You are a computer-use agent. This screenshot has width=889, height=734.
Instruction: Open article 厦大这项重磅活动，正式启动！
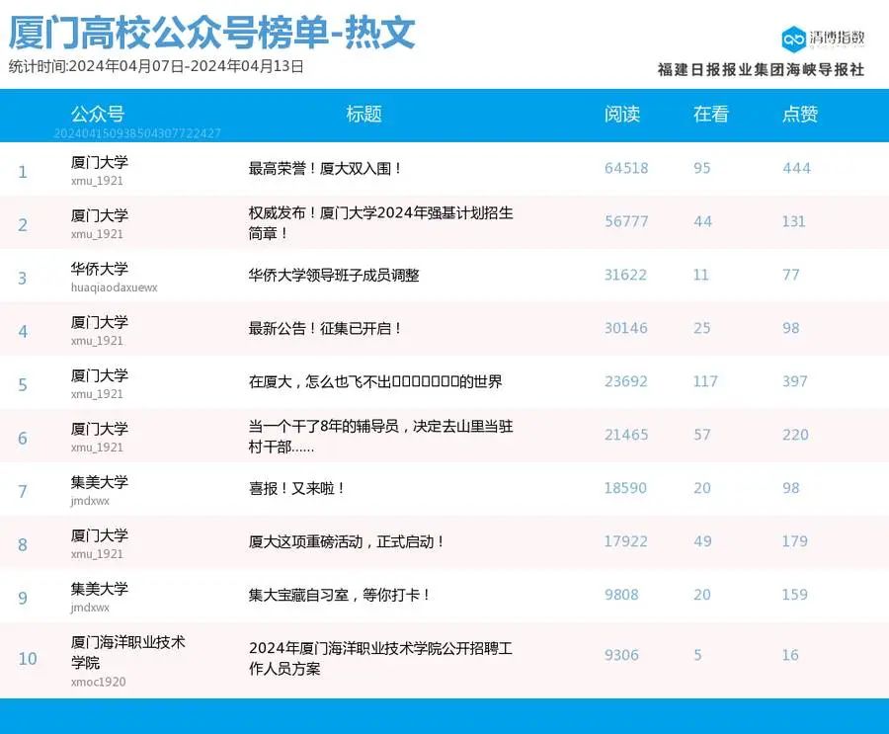(x=347, y=541)
